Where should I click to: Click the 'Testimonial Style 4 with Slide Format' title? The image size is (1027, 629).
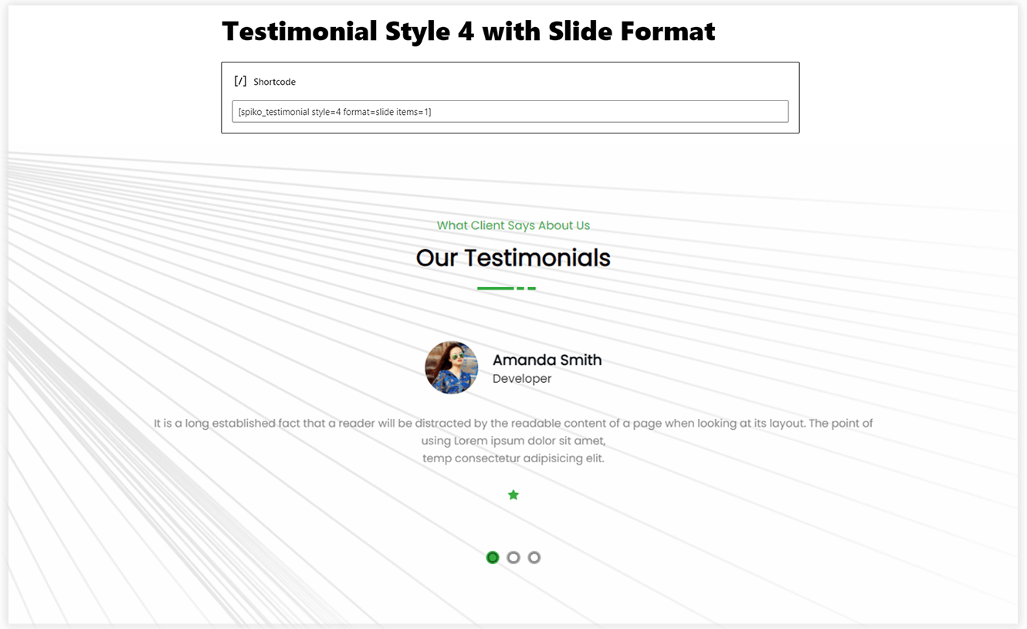tap(469, 31)
